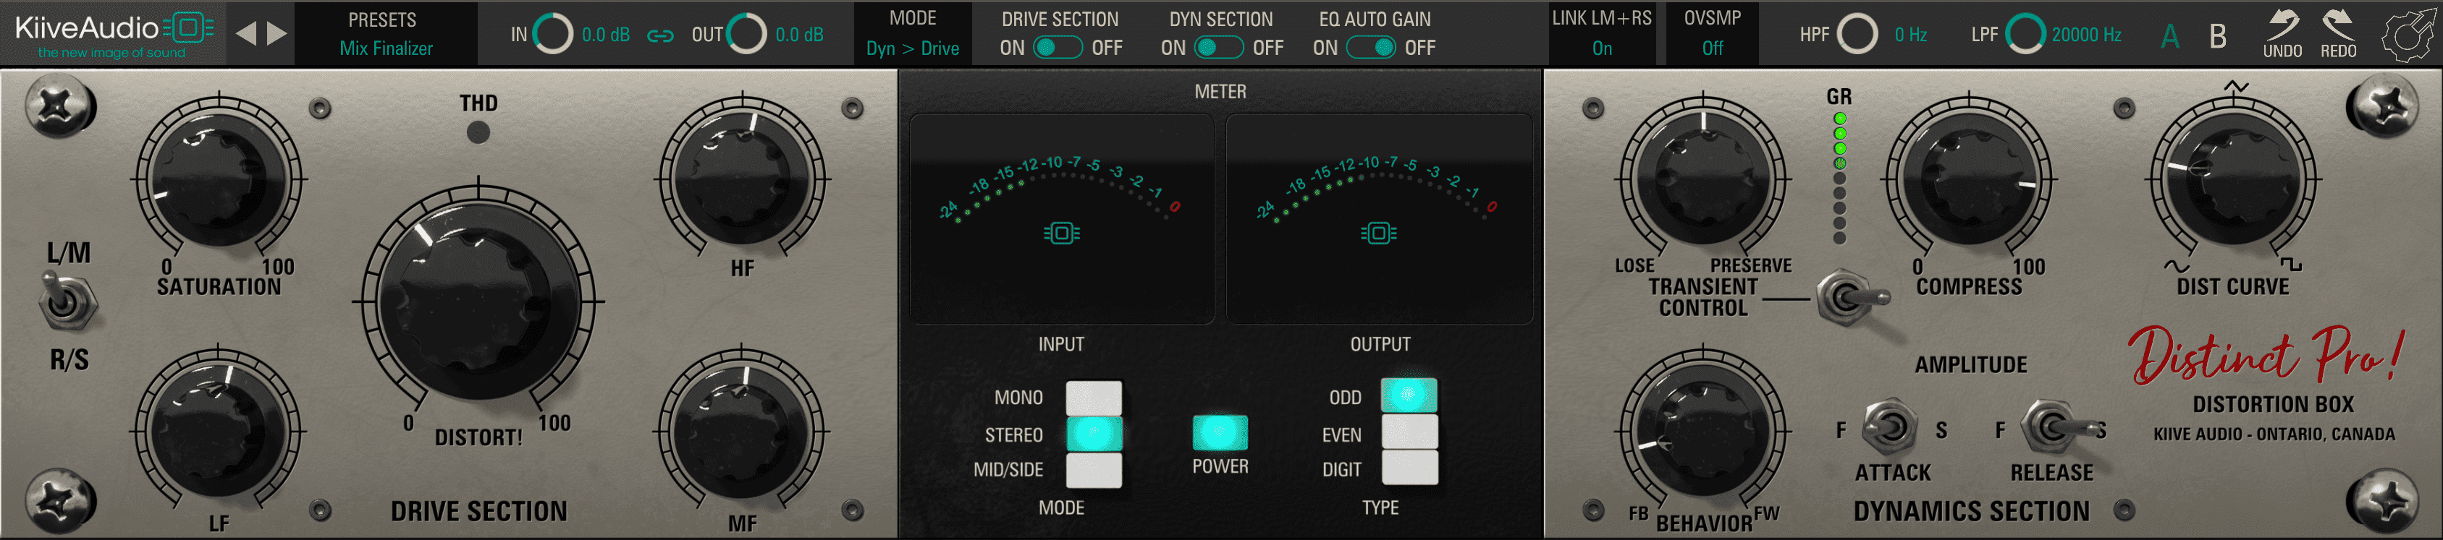The height and width of the screenshot is (540, 2443).
Task: Open the OVSMP oversampling option
Action: point(1712,35)
